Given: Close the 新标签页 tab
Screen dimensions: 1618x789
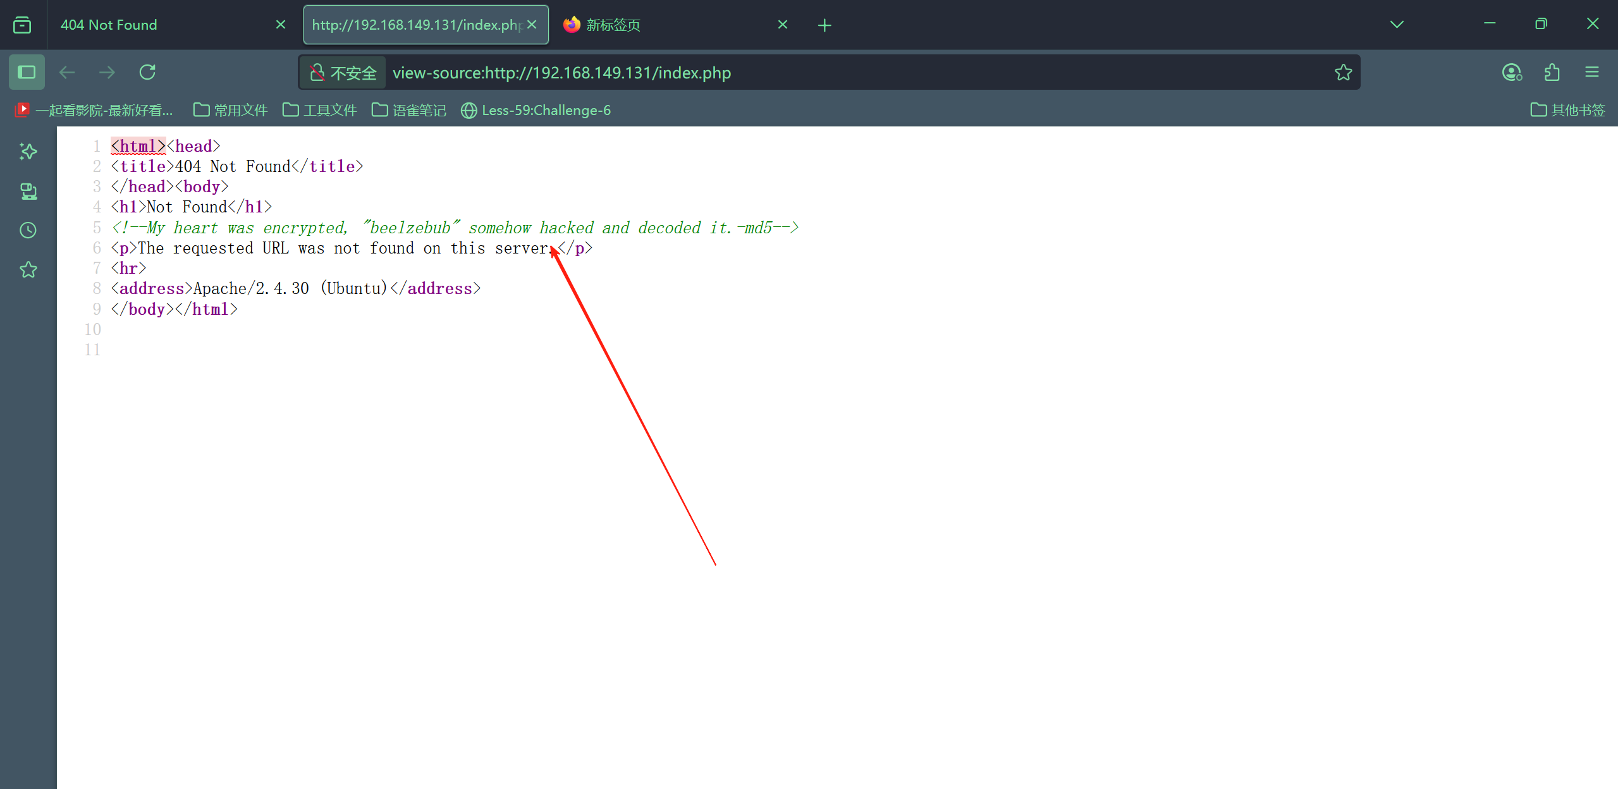Looking at the screenshot, I should (x=783, y=25).
